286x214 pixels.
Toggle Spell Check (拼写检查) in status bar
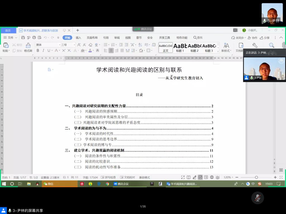(x=108, y=177)
